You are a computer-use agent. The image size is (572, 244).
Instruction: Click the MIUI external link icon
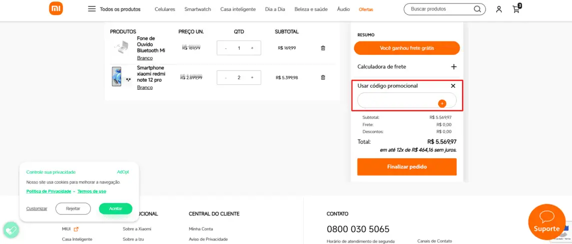(x=76, y=229)
